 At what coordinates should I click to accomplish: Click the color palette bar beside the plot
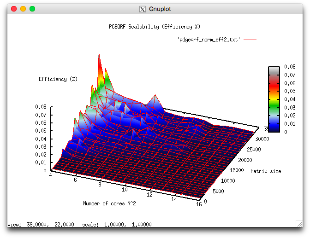[x=274, y=99]
